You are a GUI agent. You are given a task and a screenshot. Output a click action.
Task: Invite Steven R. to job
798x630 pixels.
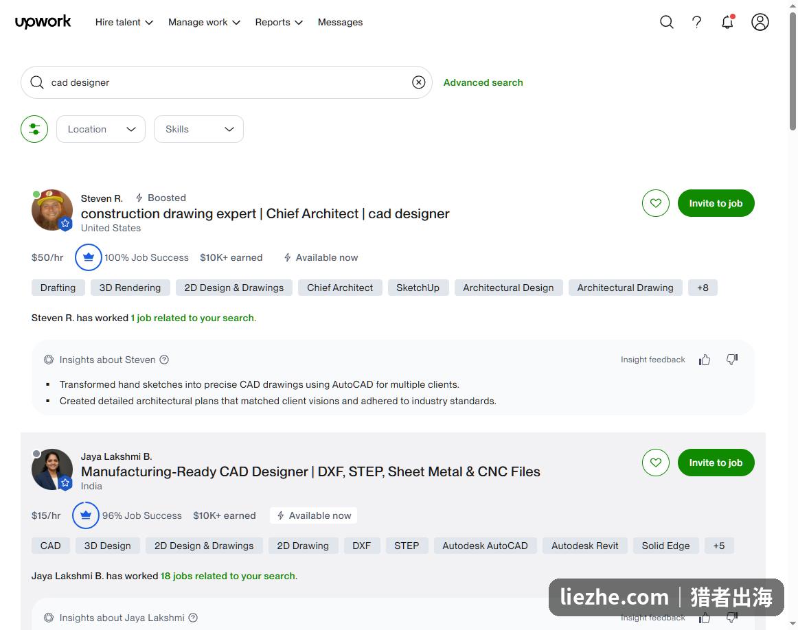coord(716,203)
